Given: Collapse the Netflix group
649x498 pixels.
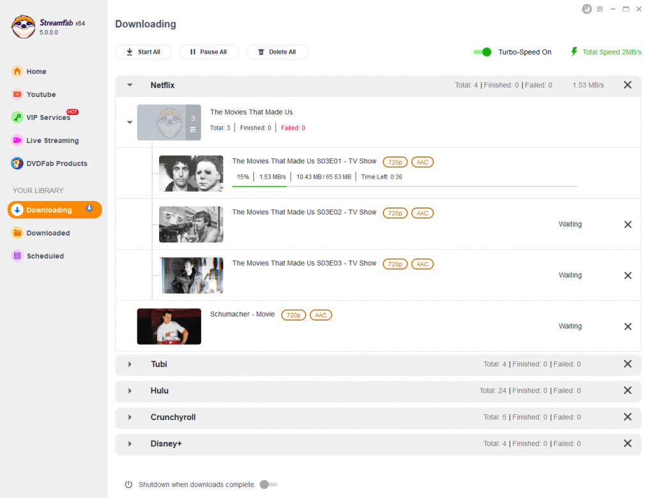Looking at the screenshot, I should coord(130,85).
